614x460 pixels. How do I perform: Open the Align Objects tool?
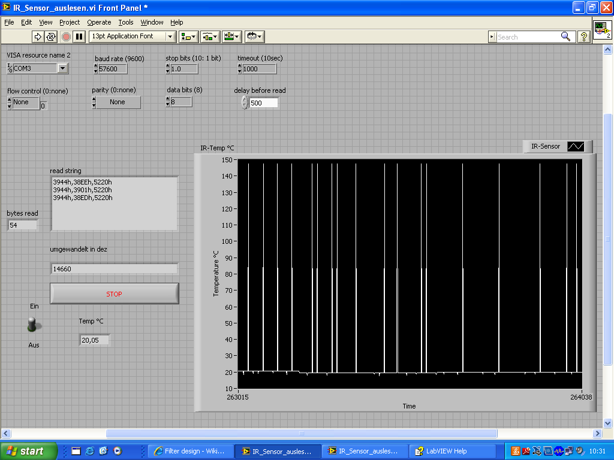tap(189, 37)
